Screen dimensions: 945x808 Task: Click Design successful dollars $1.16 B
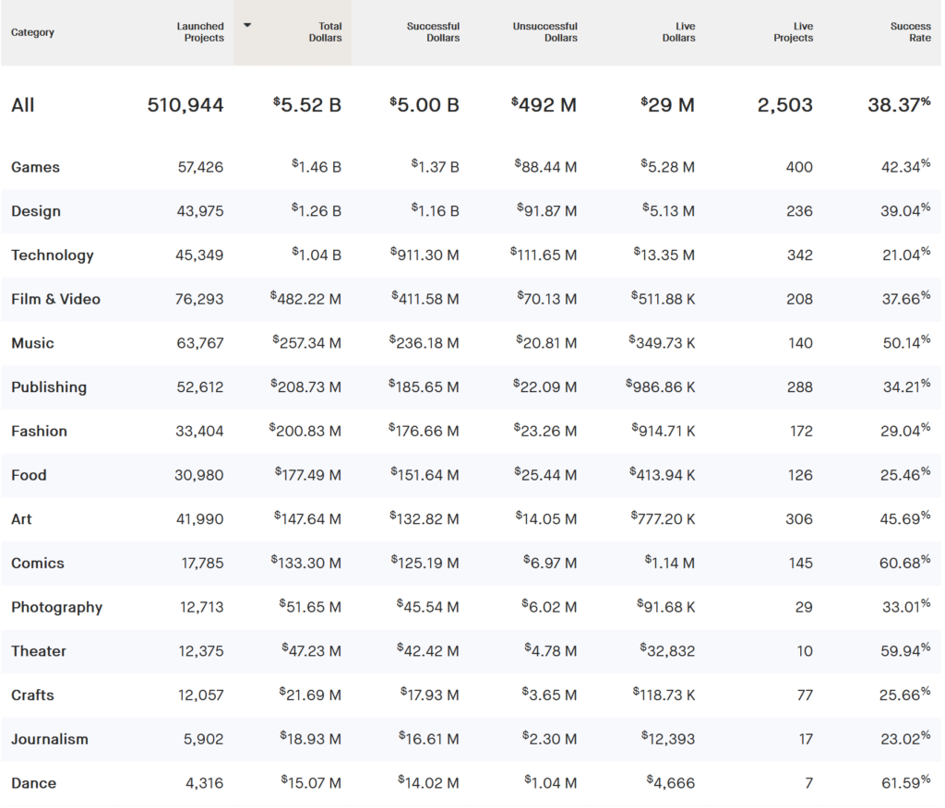click(x=436, y=211)
